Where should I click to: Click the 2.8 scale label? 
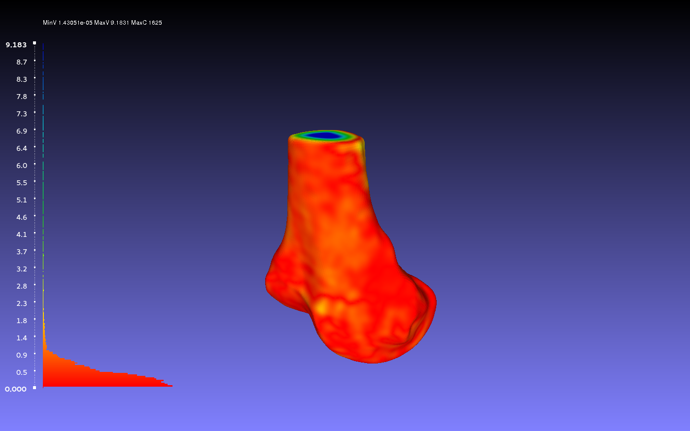point(22,286)
